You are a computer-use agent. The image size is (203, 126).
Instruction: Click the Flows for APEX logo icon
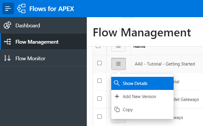coord(21,8)
